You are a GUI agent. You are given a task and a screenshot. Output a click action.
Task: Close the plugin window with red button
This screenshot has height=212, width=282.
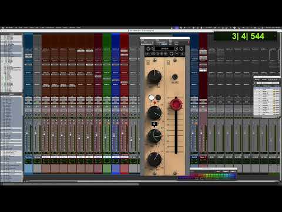tap(189, 42)
